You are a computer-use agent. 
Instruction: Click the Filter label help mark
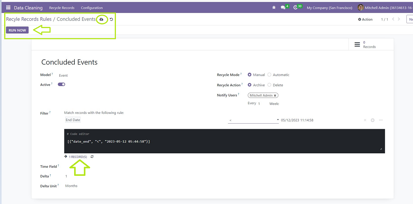click(x=50, y=112)
